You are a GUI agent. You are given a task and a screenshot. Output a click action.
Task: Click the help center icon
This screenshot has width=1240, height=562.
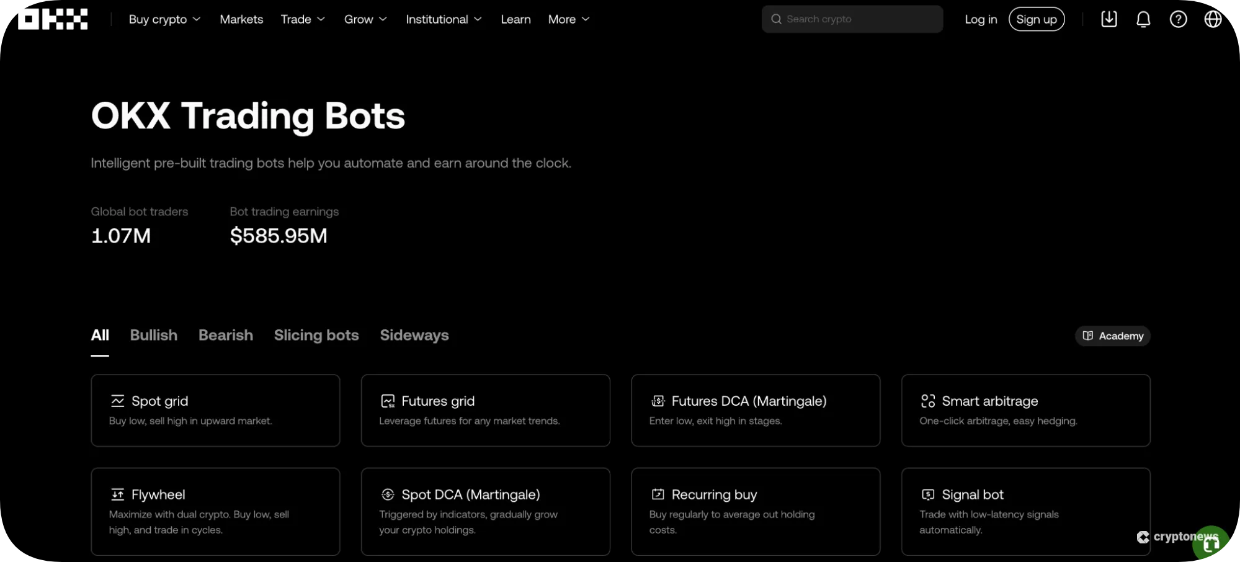(1178, 19)
